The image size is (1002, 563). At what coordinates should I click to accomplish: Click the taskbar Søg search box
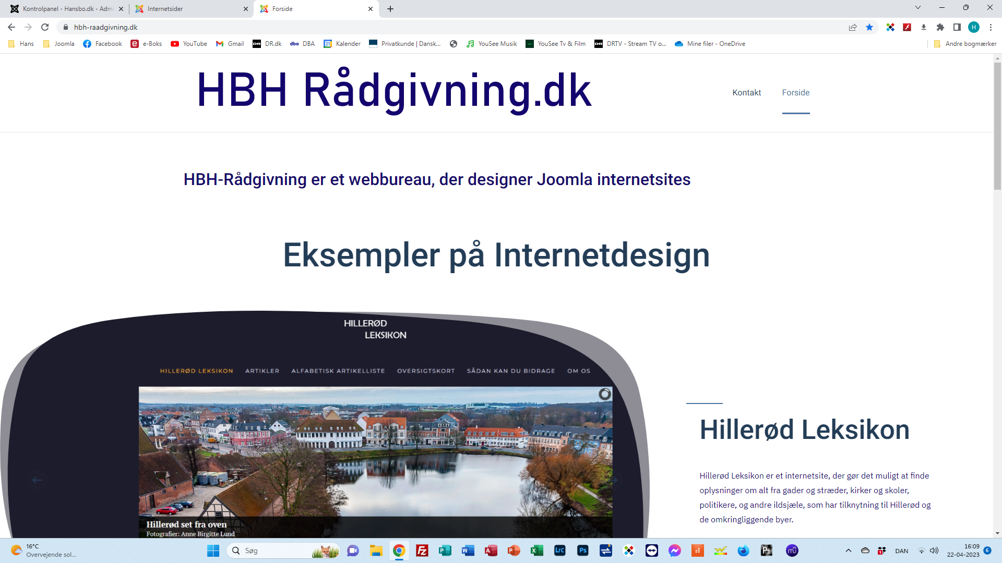pyautogui.click(x=284, y=550)
